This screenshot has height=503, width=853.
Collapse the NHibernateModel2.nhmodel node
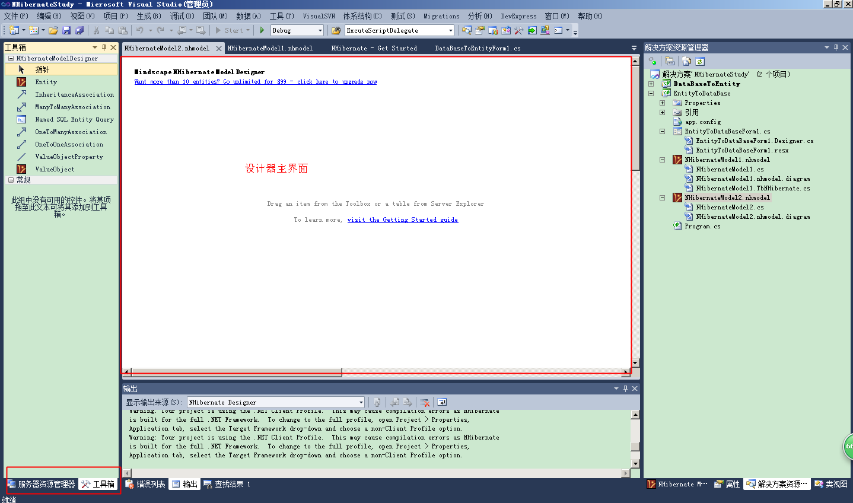pos(662,198)
